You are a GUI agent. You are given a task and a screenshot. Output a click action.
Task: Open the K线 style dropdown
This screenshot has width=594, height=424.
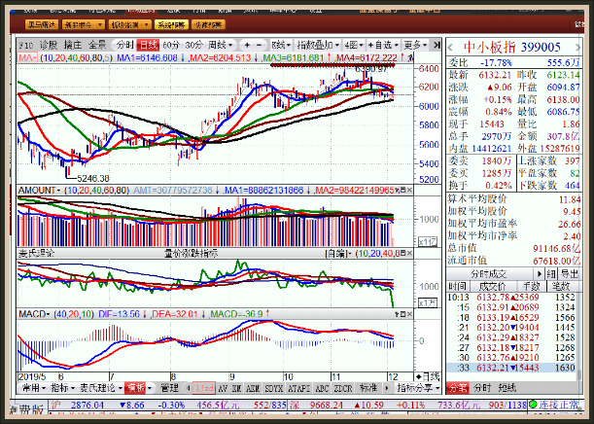[281, 45]
